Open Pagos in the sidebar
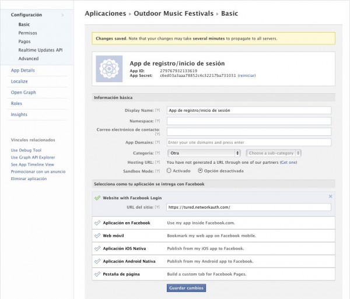The width and height of the screenshot is (350, 299). tap(24, 41)
